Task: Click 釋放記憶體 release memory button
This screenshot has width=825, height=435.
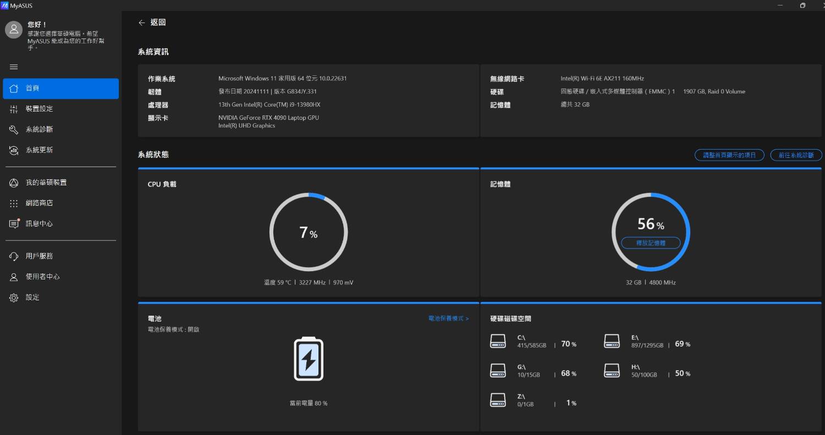Action: (651, 243)
